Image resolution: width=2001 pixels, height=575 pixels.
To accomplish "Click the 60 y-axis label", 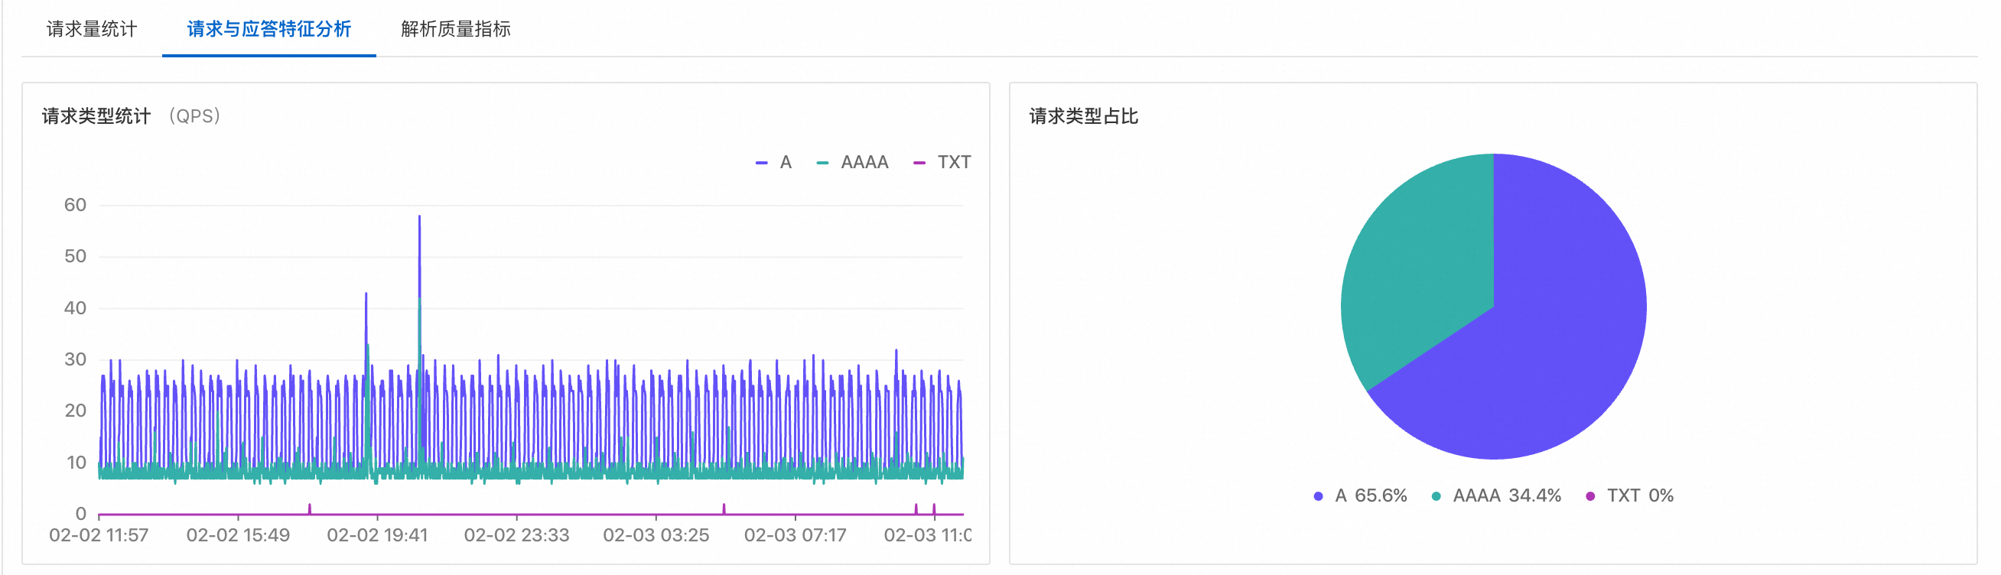I will [x=76, y=205].
